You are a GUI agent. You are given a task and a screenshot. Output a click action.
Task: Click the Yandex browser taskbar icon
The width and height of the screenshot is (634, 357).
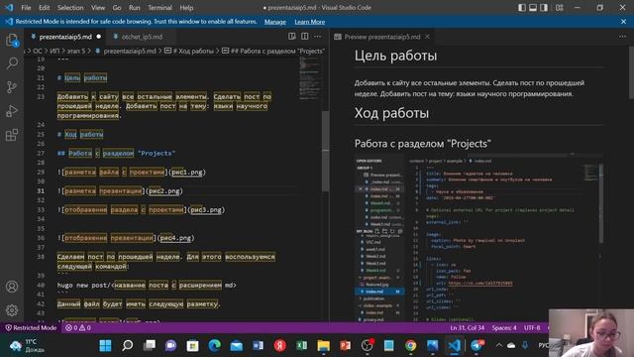click(x=279, y=346)
